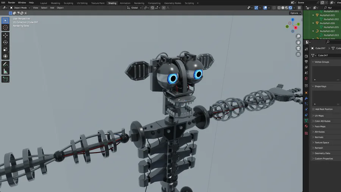
Task: Collapse NurbsPath.006 in outliner
Action: pos(313,23)
